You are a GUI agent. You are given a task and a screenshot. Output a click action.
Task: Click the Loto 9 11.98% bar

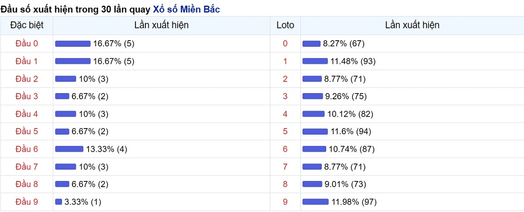315,202
